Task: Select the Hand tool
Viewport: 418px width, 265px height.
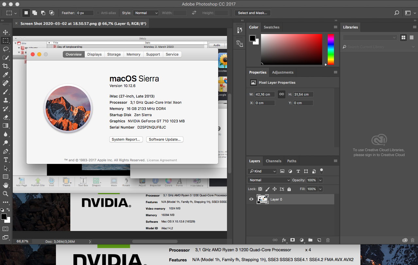Action: [x=6, y=185]
